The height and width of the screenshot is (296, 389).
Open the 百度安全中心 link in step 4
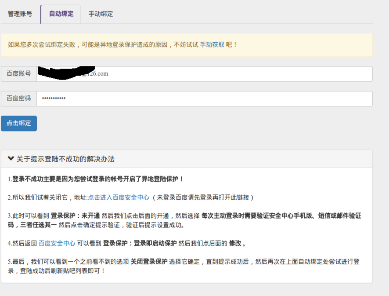pyautogui.click(x=57, y=243)
